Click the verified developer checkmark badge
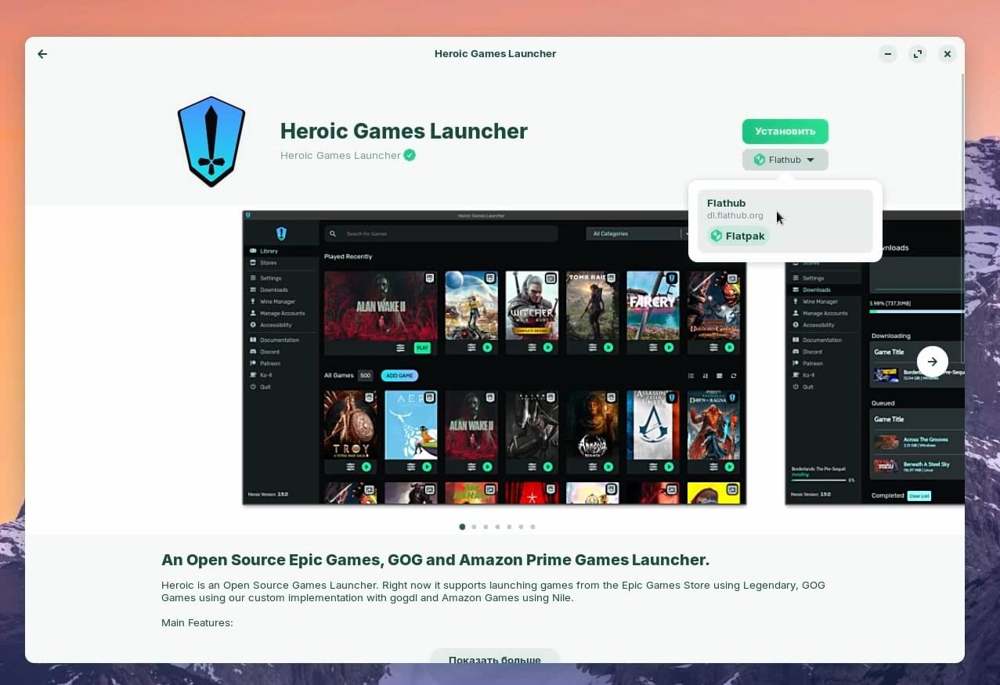Viewport: 1000px width, 685px height. [x=410, y=155]
